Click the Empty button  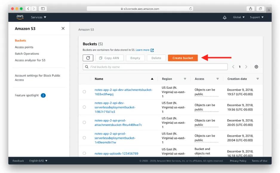pyautogui.click(x=135, y=58)
